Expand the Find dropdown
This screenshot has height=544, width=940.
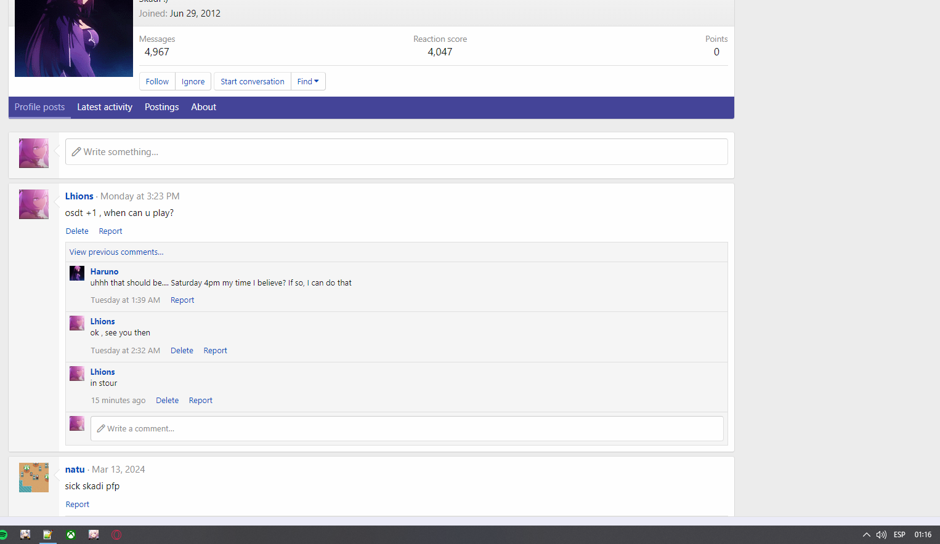click(308, 81)
